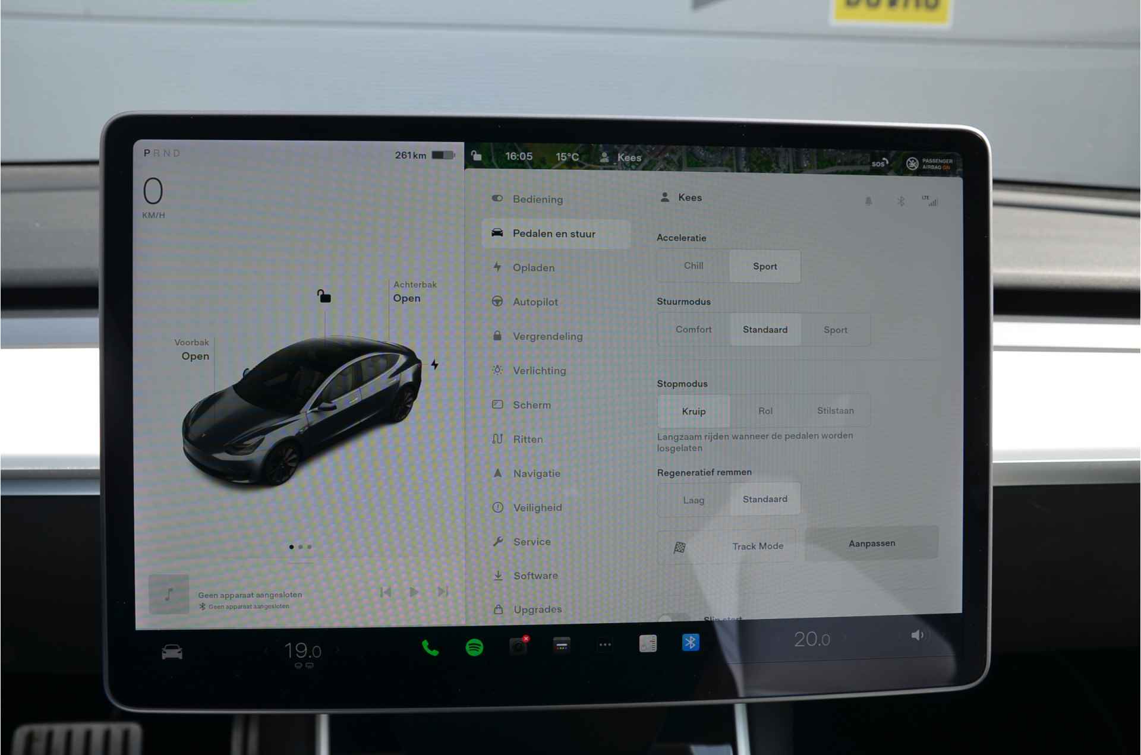The height and width of the screenshot is (755, 1141).
Task: Switch stop mode to Rol (Roll)
Action: (764, 409)
